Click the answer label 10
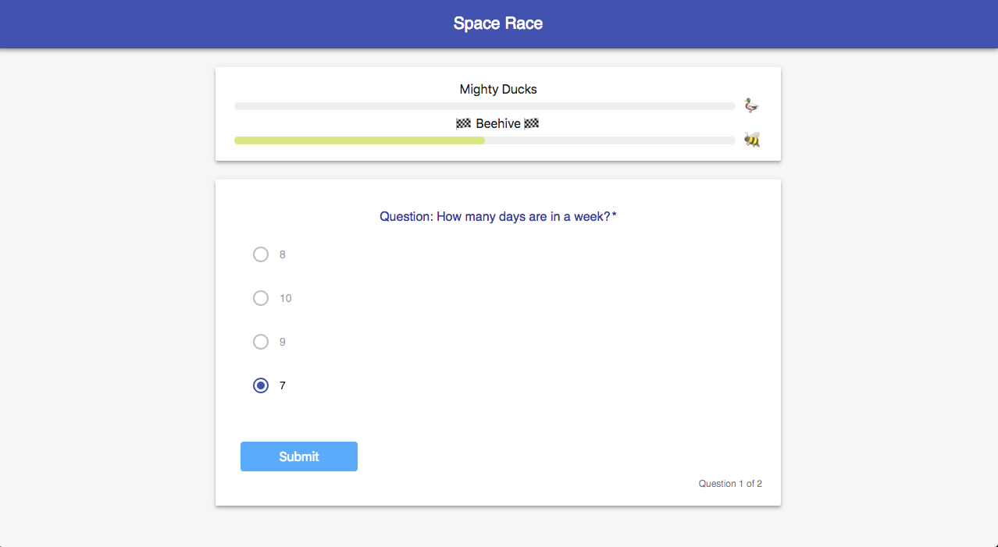Image resolution: width=998 pixels, height=547 pixels. click(286, 298)
